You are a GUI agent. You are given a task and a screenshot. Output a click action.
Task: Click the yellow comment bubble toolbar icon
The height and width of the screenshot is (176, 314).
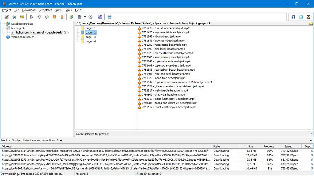(x=22, y=17)
